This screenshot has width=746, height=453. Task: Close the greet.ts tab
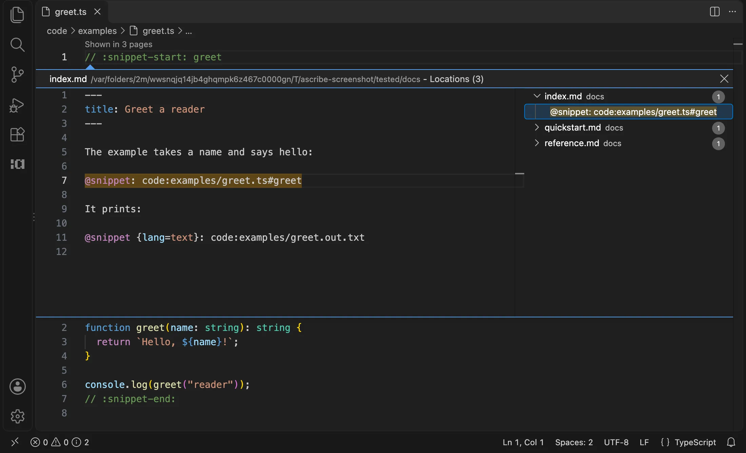point(97,12)
